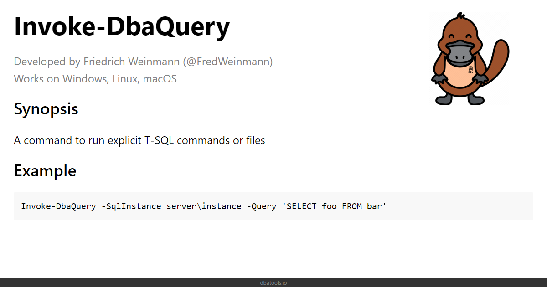
Task: Select the Synopsis heading
Action: [46, 109]
